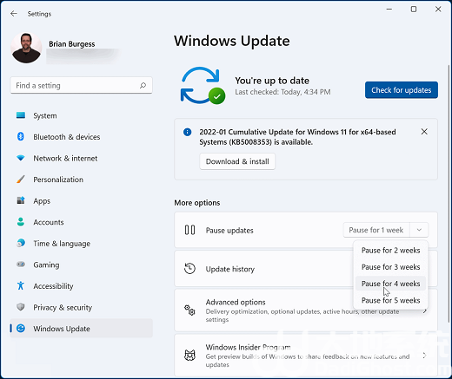The image size is (452, 379).
Task: Open the pause duration dropdown arrow
Action: [x=419, y=230]
